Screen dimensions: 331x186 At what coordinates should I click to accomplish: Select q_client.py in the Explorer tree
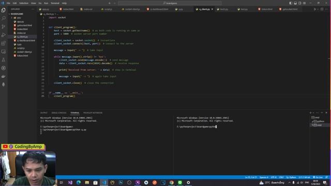coord(22,37)
